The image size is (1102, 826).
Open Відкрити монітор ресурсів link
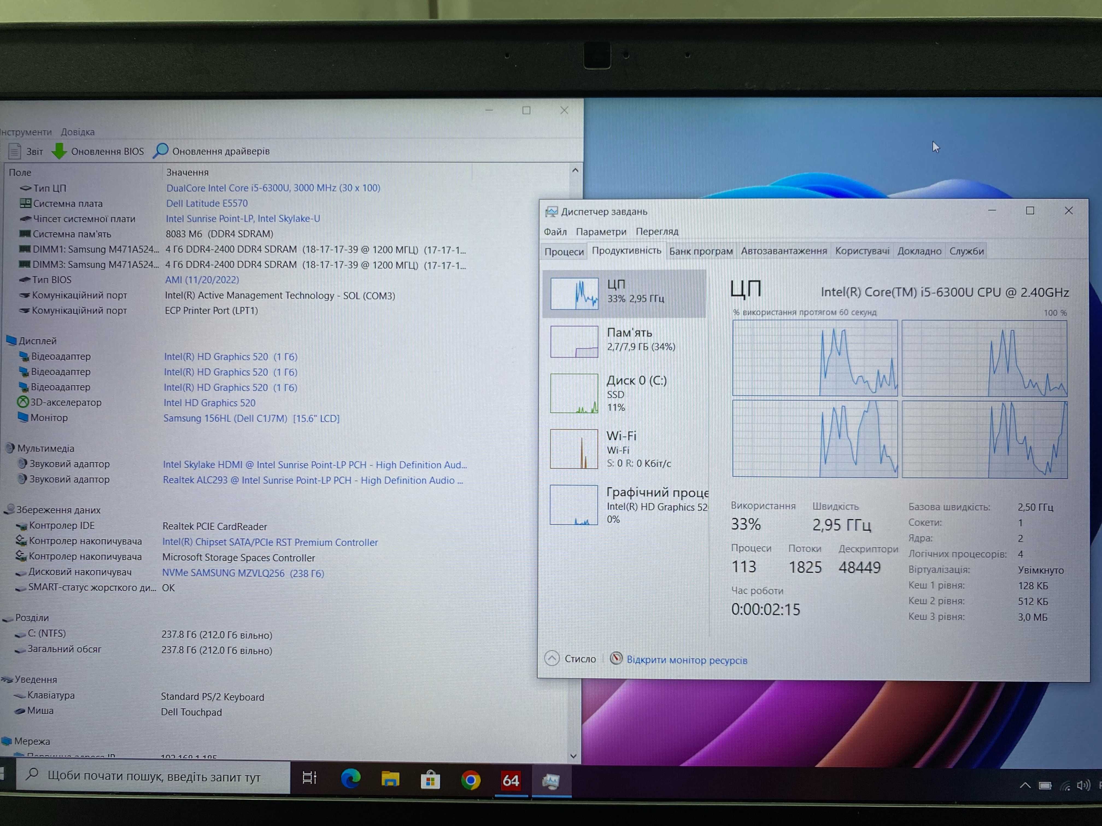point(687,660)
